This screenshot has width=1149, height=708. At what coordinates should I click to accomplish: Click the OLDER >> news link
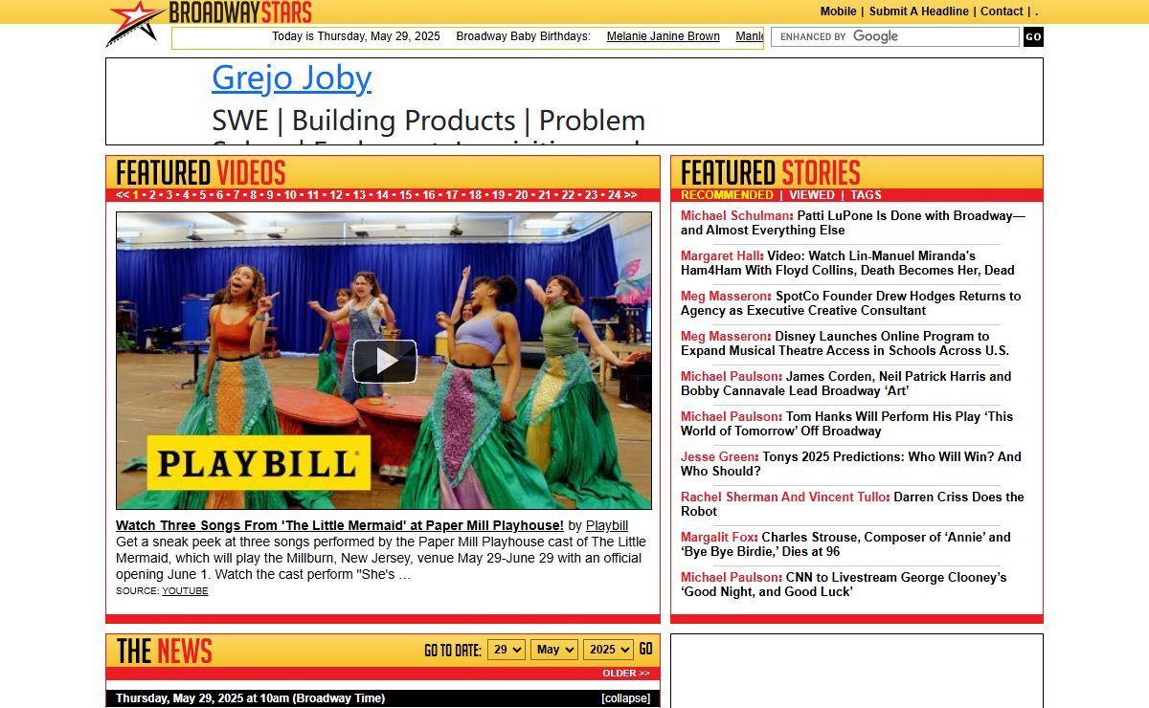[626, 674]
